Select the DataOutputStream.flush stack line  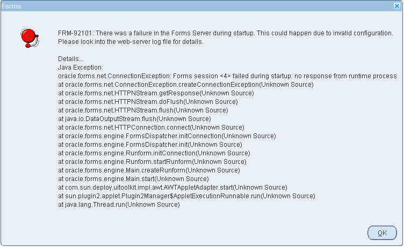(x=134, y=119)
